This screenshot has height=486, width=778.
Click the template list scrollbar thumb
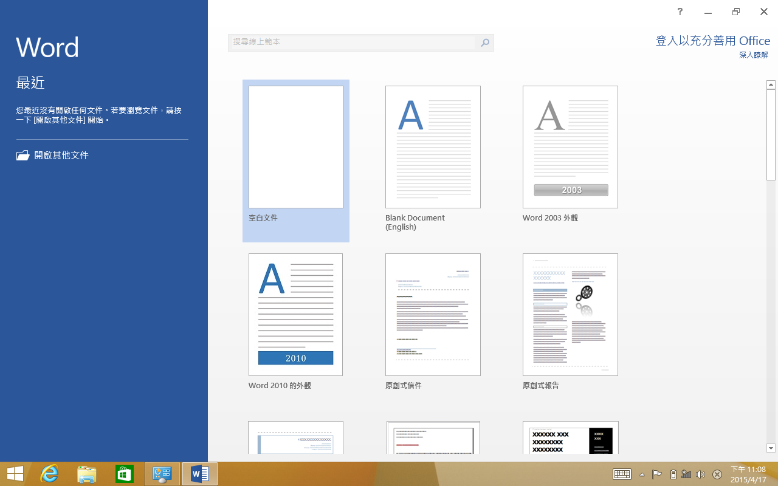(x=771, y=135)
